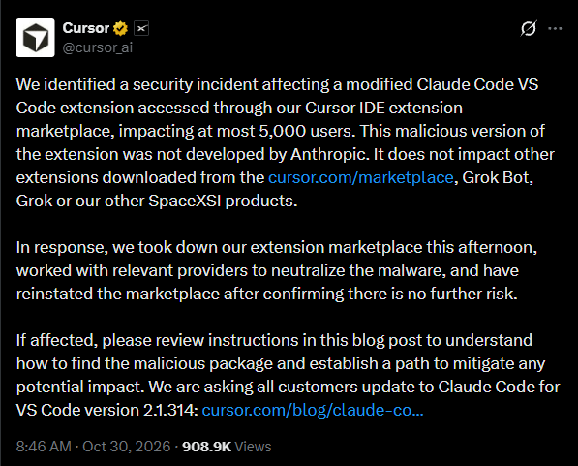Open the @cursor_ai handle link

coord(98,47)
